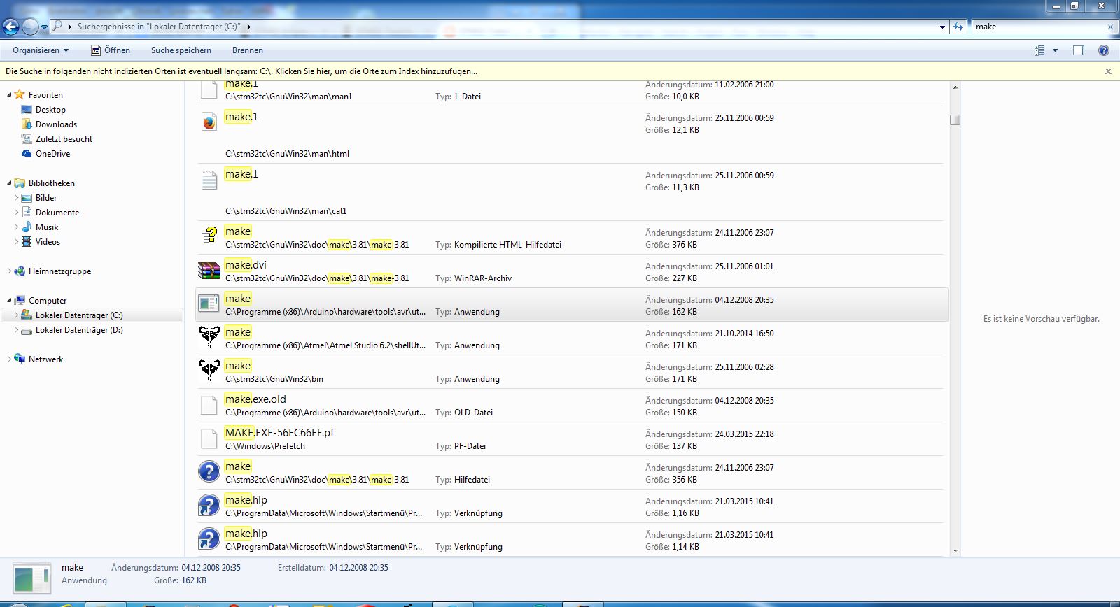Expand Lokaler Datenträger (D:)
1120x607 pixels.
16,330
